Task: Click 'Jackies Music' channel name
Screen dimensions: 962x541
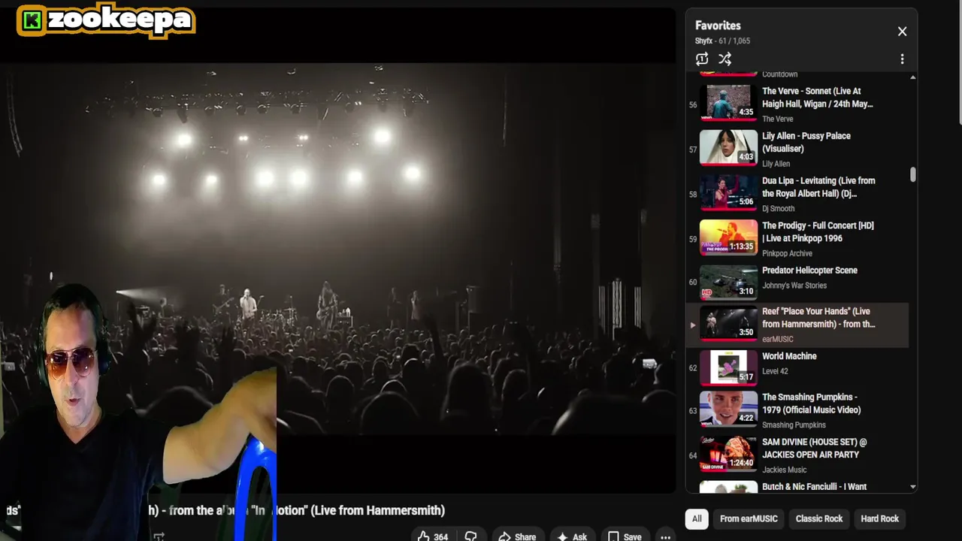Action: coord(784,470)
